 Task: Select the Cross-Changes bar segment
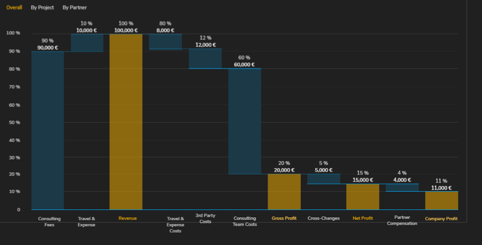(x=323, y=179)
